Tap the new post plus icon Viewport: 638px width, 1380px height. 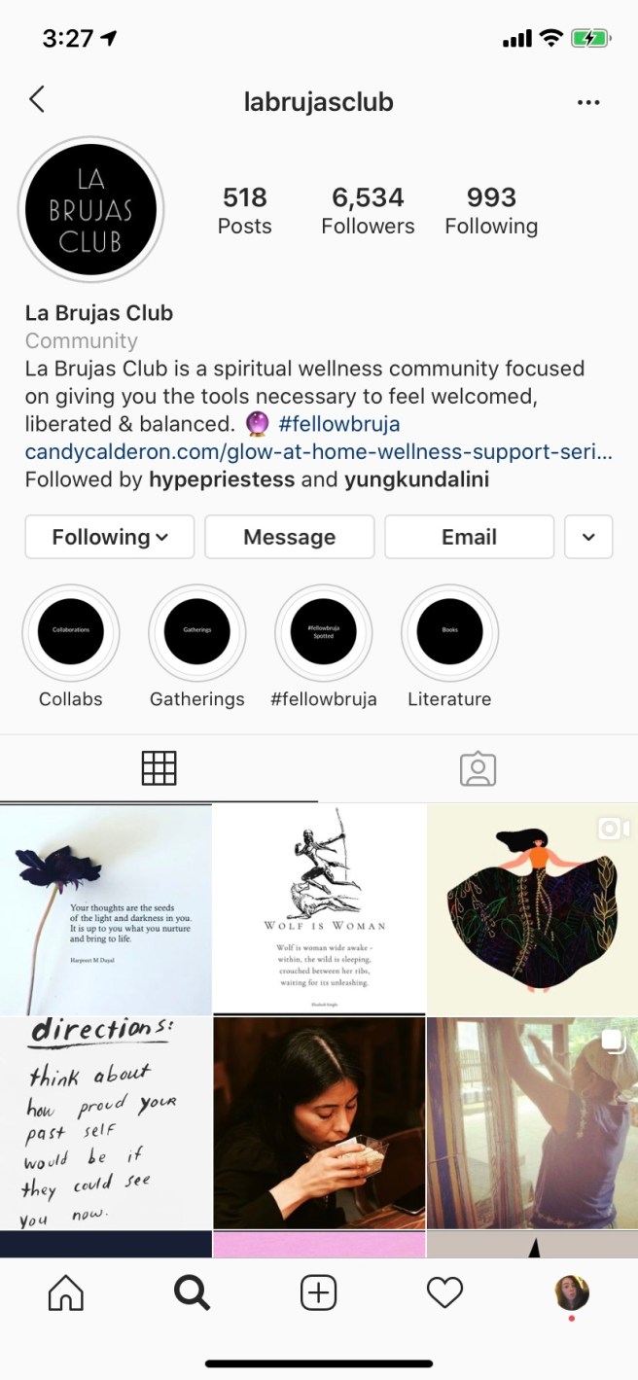tap(318, 1292)
